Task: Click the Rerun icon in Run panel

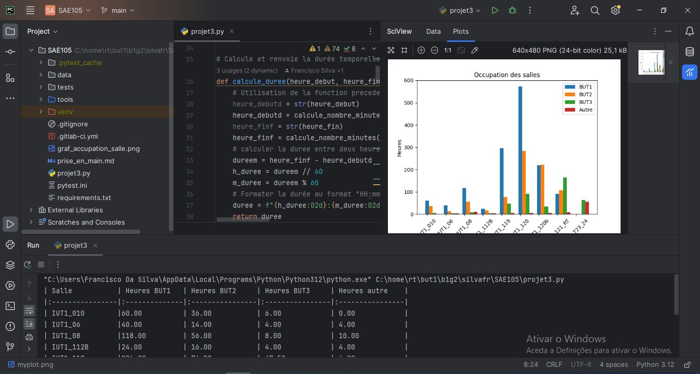Action: (28, 265)
